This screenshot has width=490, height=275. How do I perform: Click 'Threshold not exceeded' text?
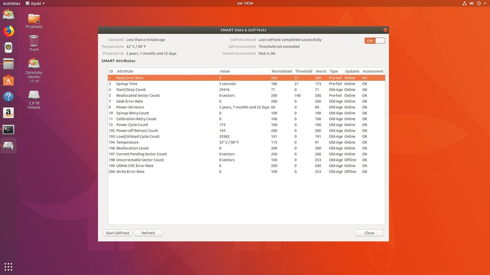tap(279, 47)
